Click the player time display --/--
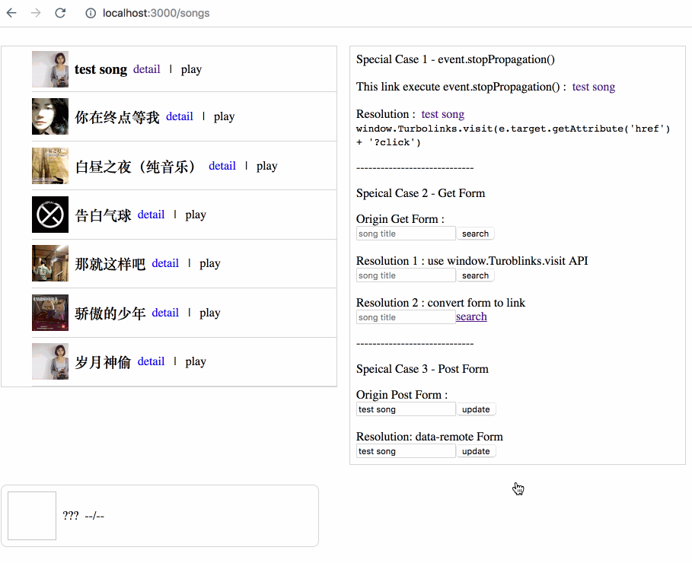The image size is (692, 563). pos(94,516)
